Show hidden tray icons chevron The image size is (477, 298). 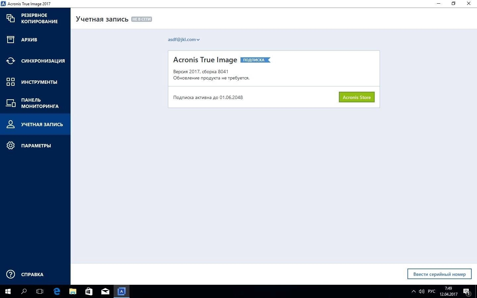[x=413, y=291]
